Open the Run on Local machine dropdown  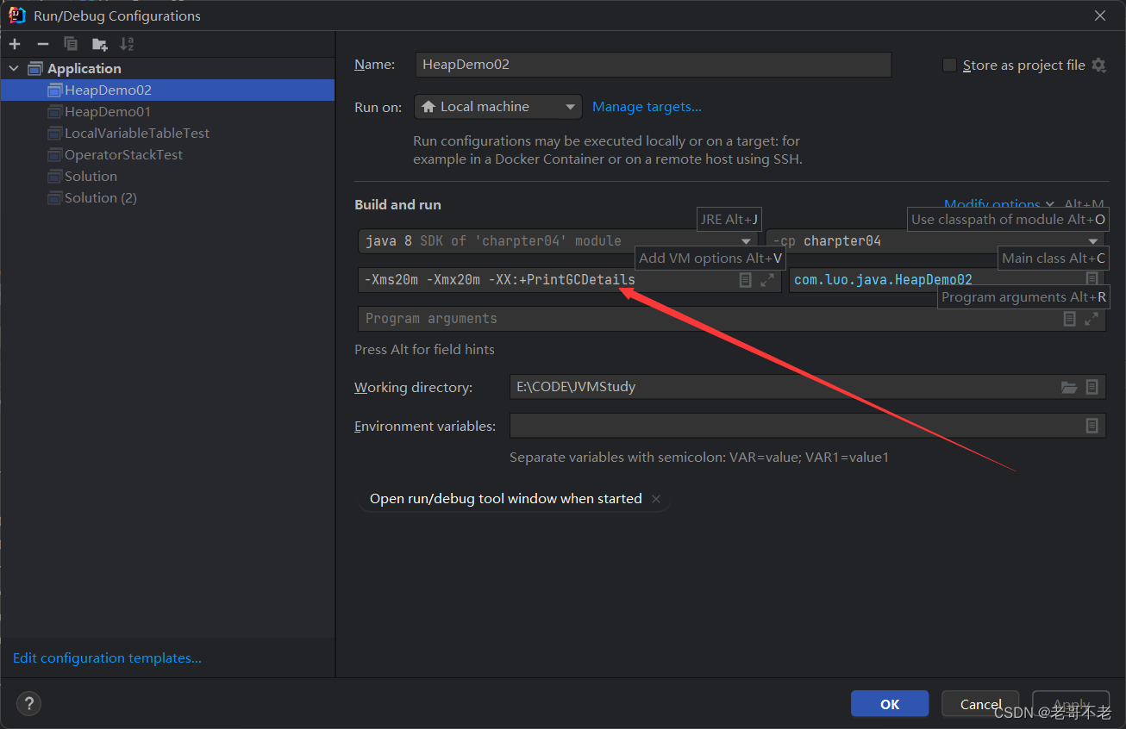coord(498,107)
